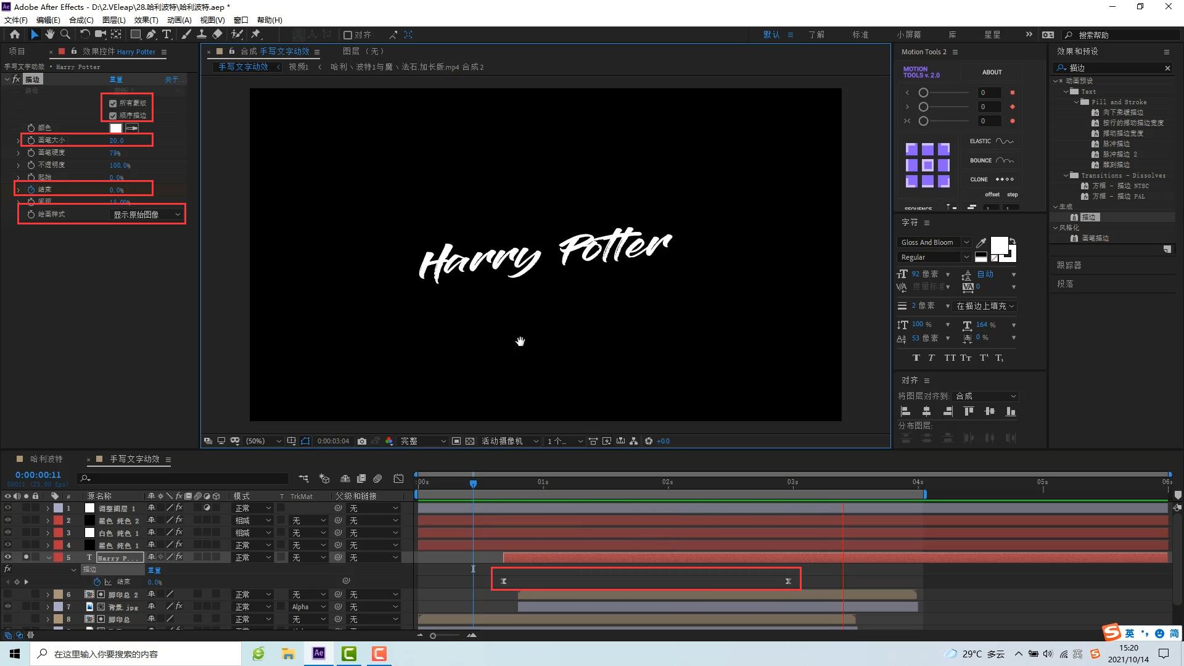Viewport: 1184px width, 666px height.
Task: Click the stopwatch for 结束 in timeline
Action: 97,582
